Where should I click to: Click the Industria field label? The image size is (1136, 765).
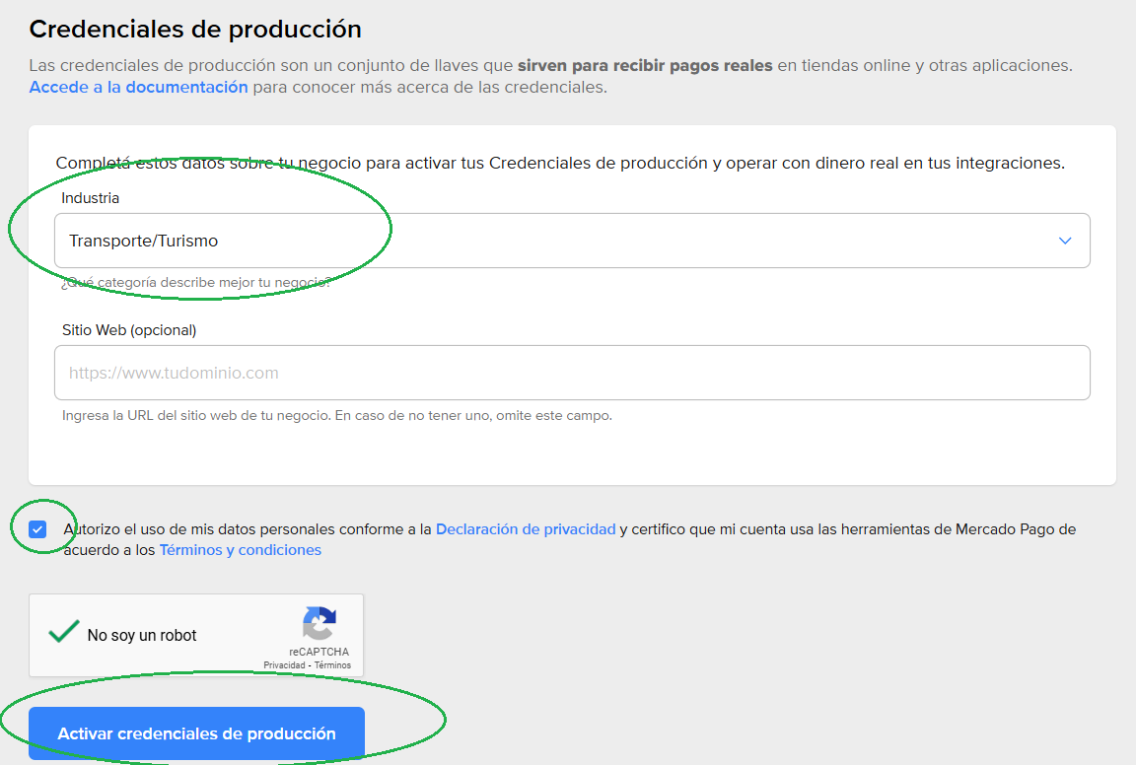(91, 198)
